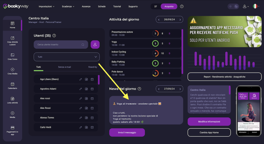The image size is (264, 144).
Task: Expand the Tutti user filter dropdown
Action: tap(67, 57)
